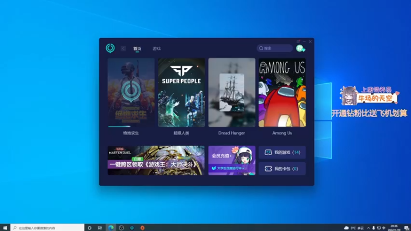Viewport: 411px width, 231px height.
Task: Click the magnifier icon in search box
Action: (x=261, y=48)
